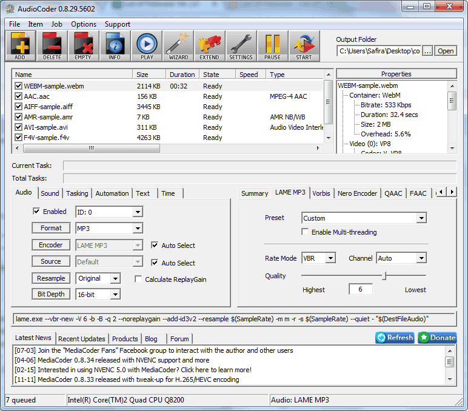Click the Refresh news button
The image size is (468, 411).
click(x=395, y=338)
